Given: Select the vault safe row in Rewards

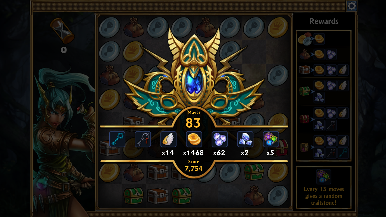Looking at the screenshot, I should tap(324, 147).
